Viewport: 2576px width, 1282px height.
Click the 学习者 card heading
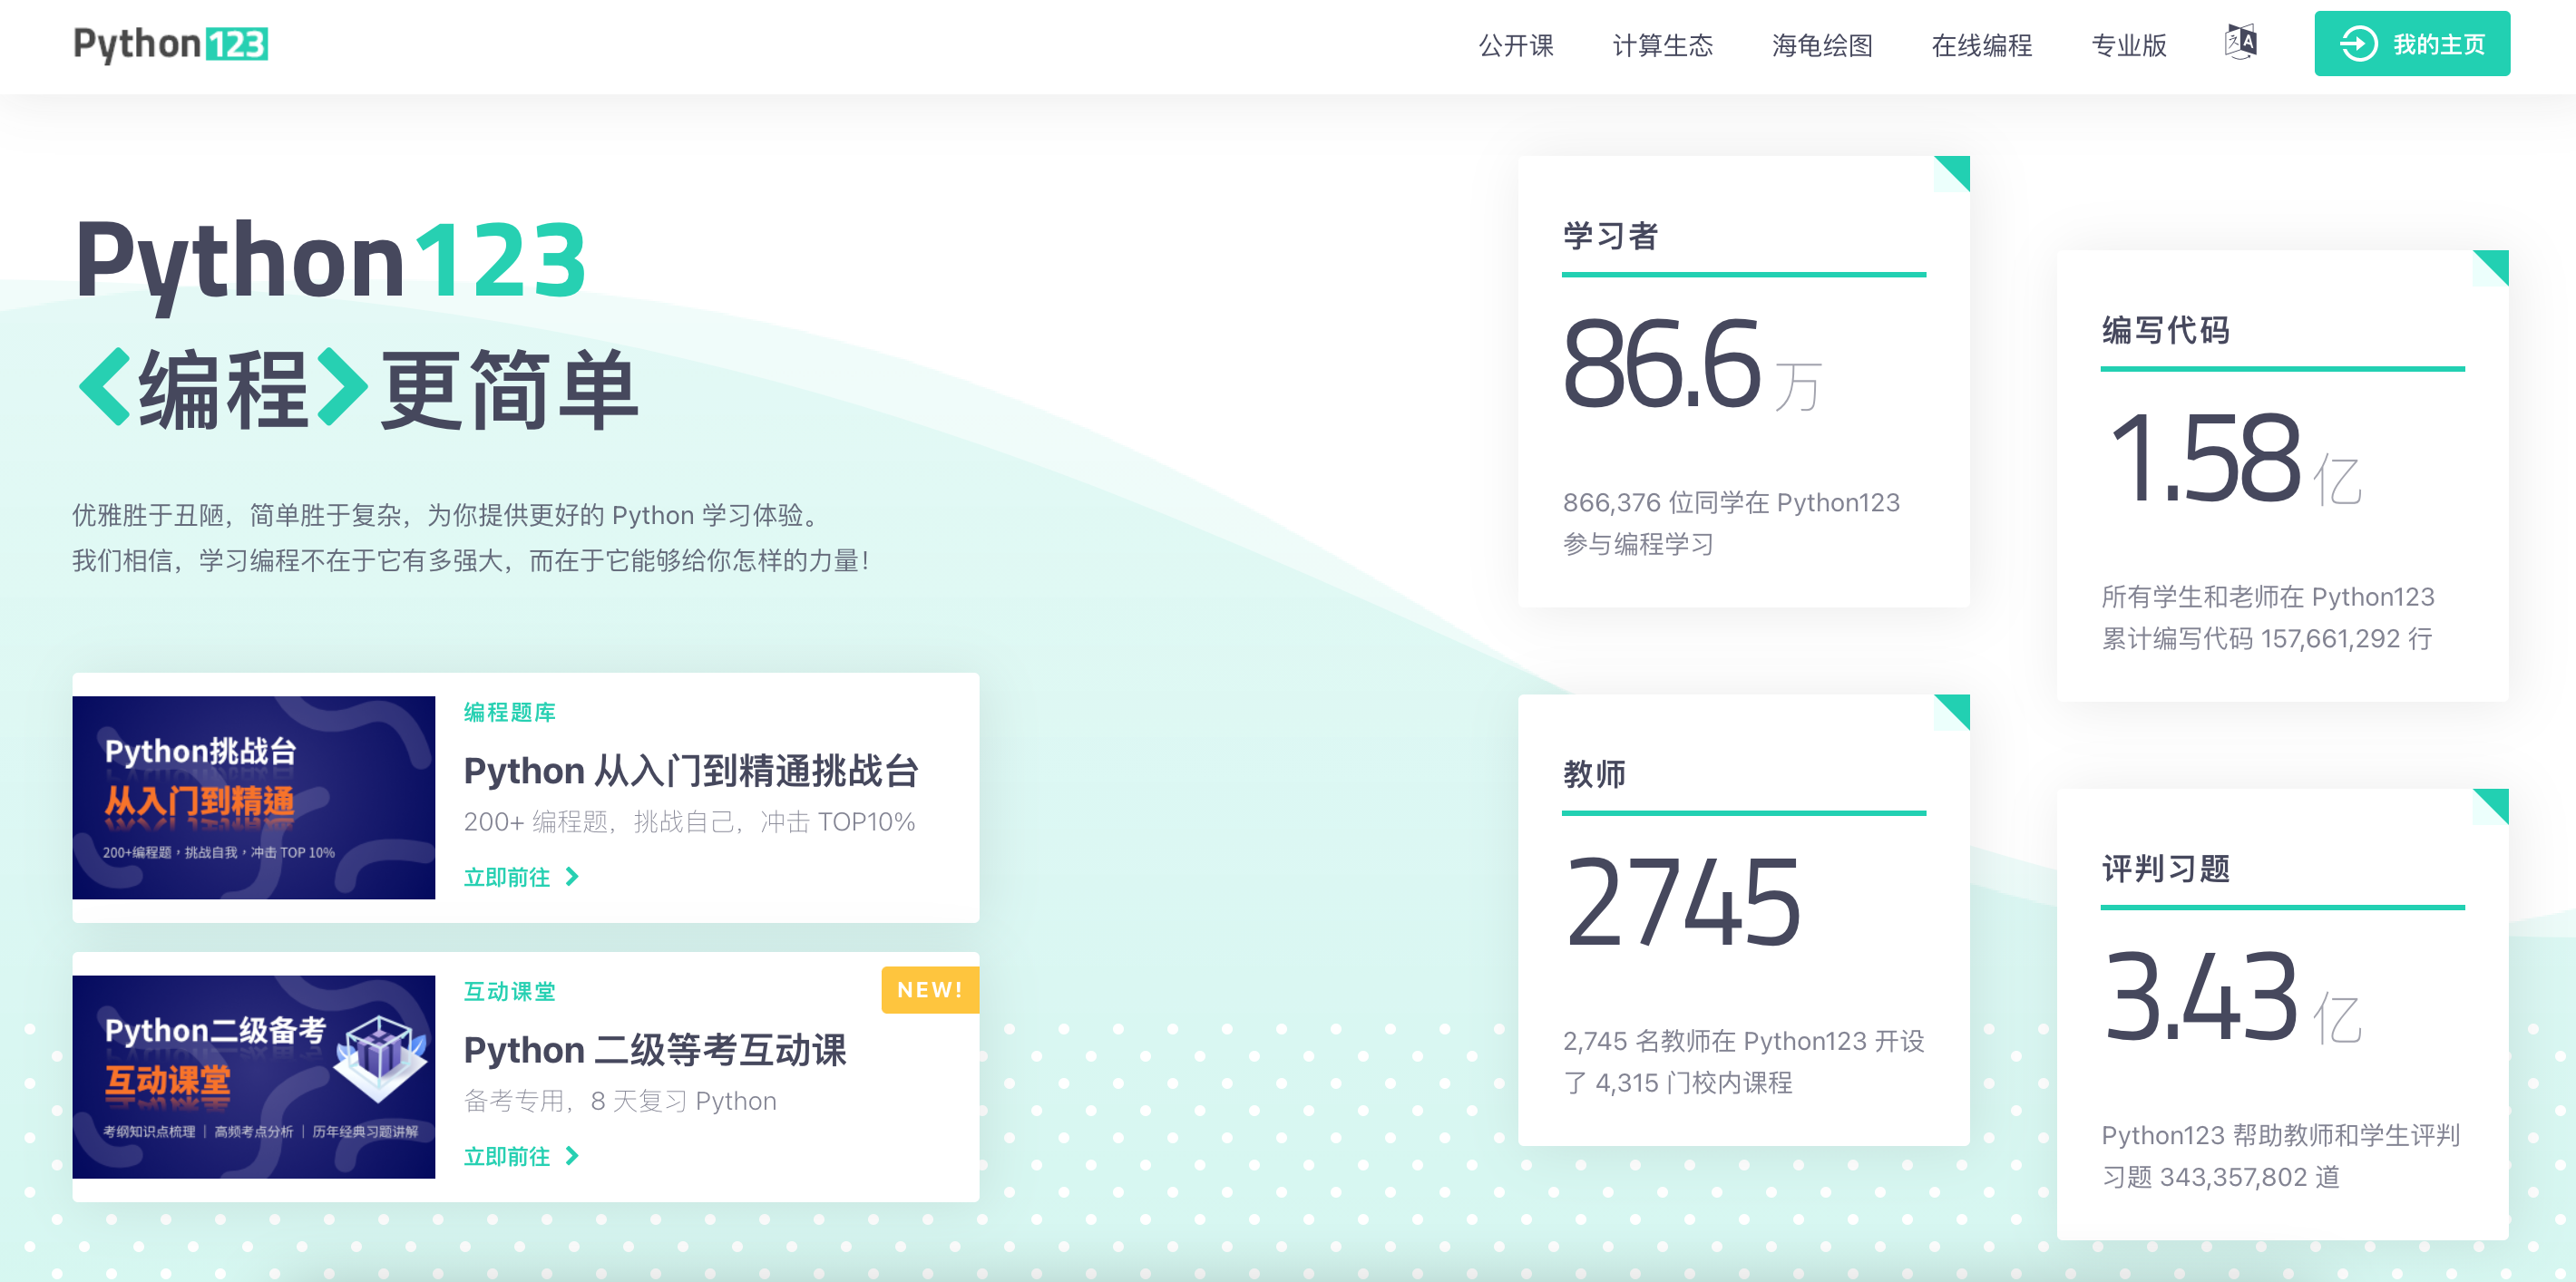(x=1611, y=236)
